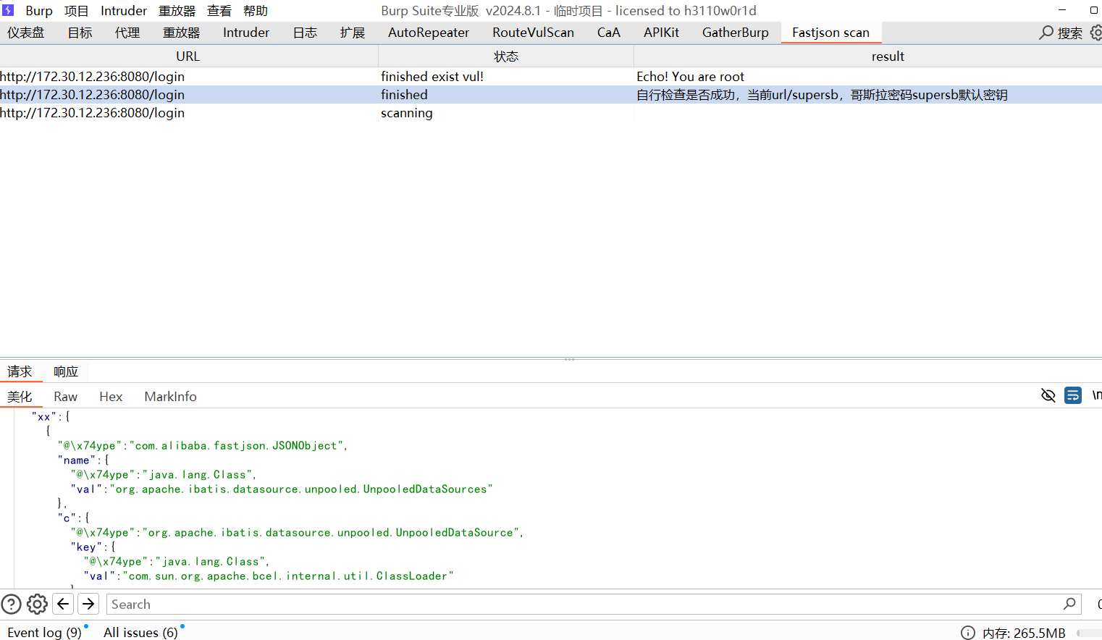This screenshot has height=640, width=1102.
Task: Switch to the 代理 tab
Action: point(127,33)
